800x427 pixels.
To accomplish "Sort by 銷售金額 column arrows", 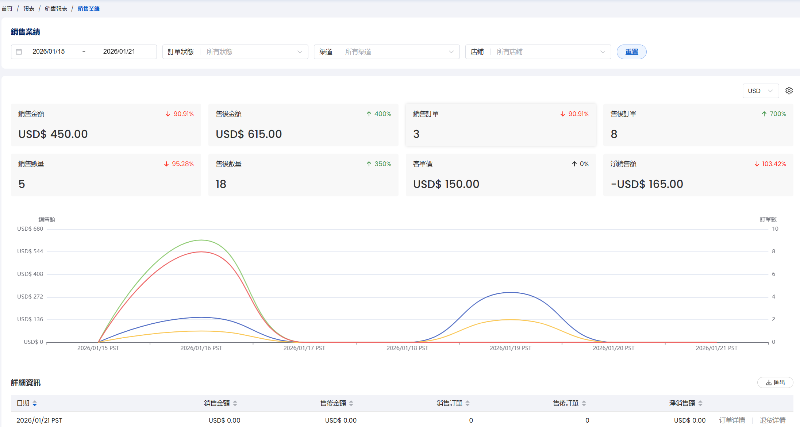I will pyautogui.click(x=235, y=403).
